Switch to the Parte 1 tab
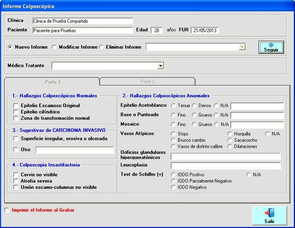 53,82
